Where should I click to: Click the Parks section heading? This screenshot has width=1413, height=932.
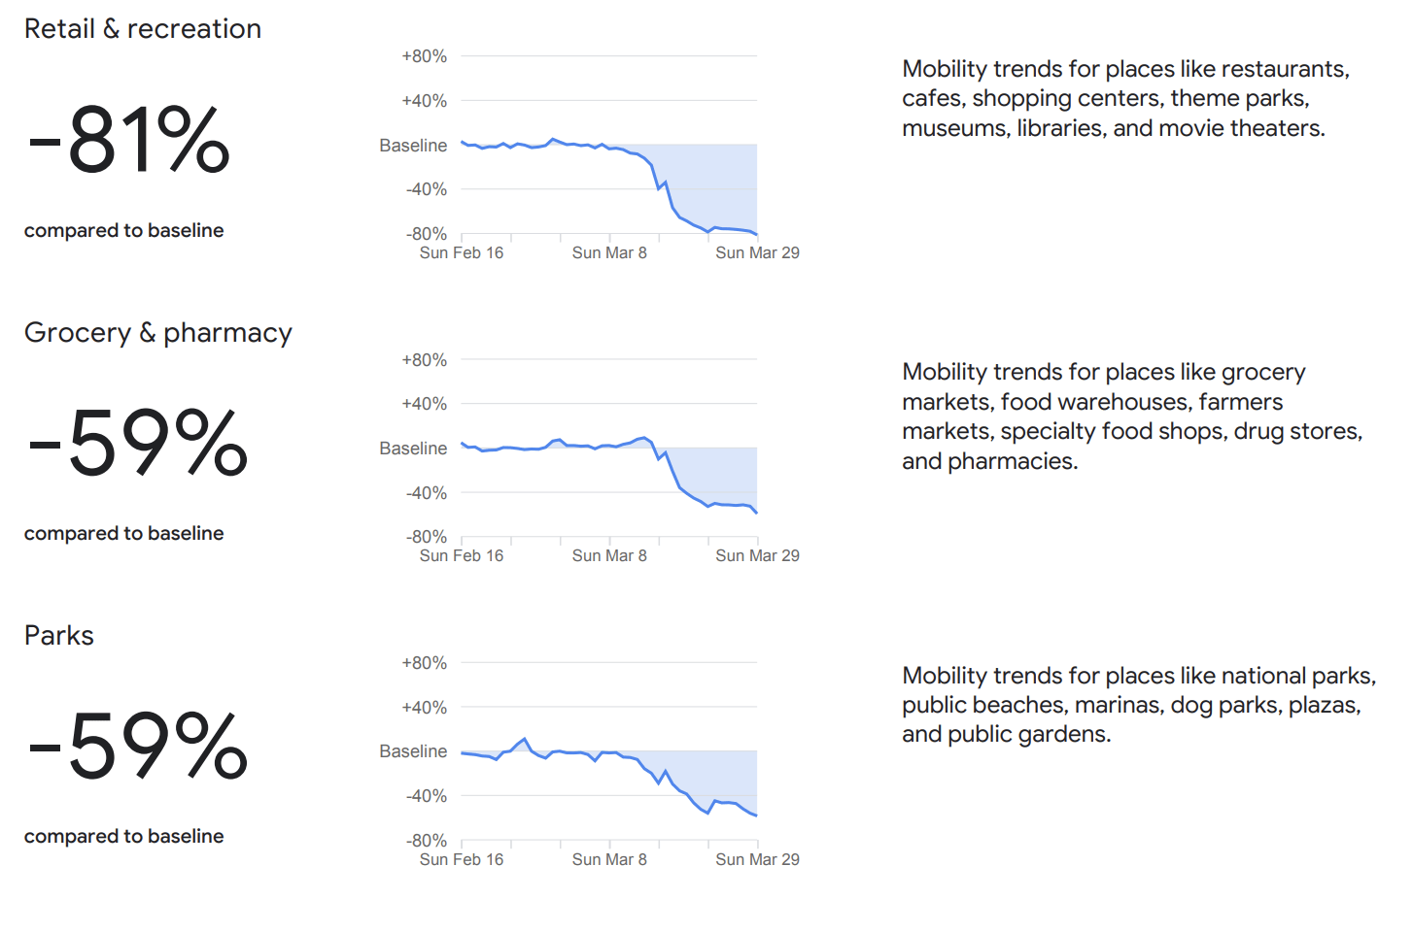[59, 636]
